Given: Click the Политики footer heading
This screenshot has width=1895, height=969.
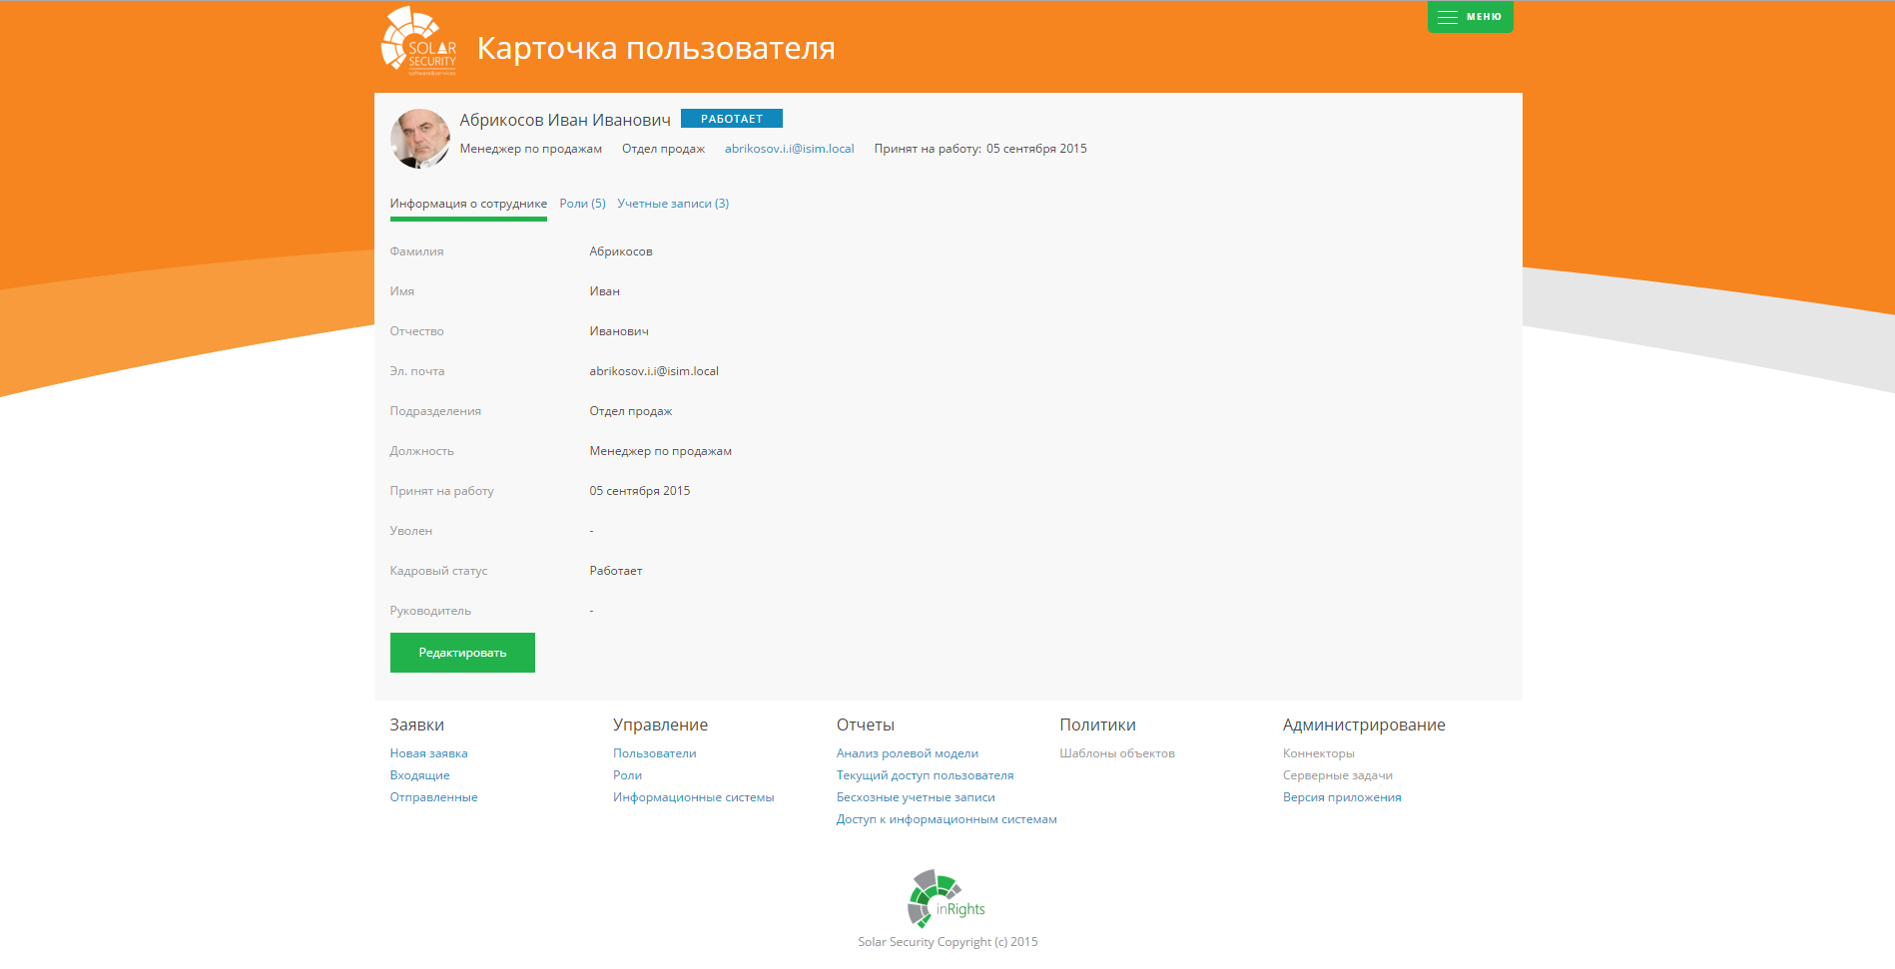Looking at the screenshot, I should tap(1098, 726).
